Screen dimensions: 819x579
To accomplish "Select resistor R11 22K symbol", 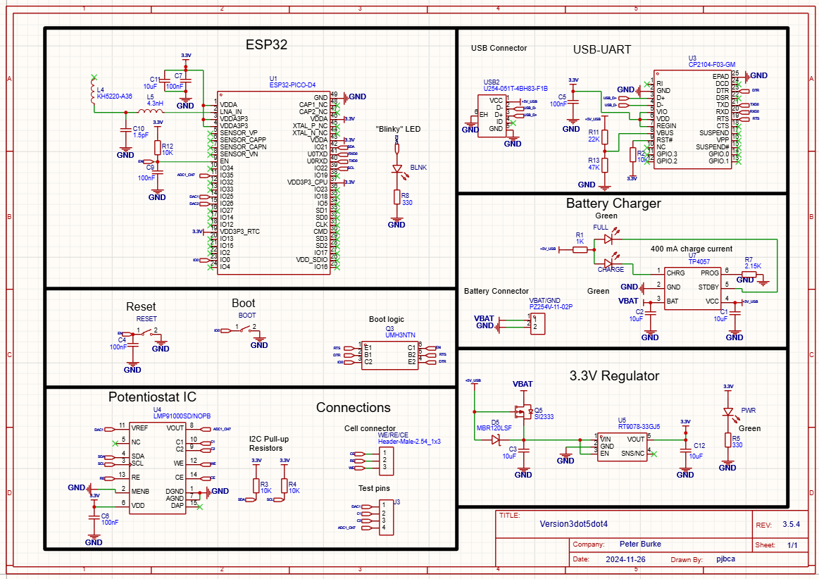I will [x=605, y=137].
